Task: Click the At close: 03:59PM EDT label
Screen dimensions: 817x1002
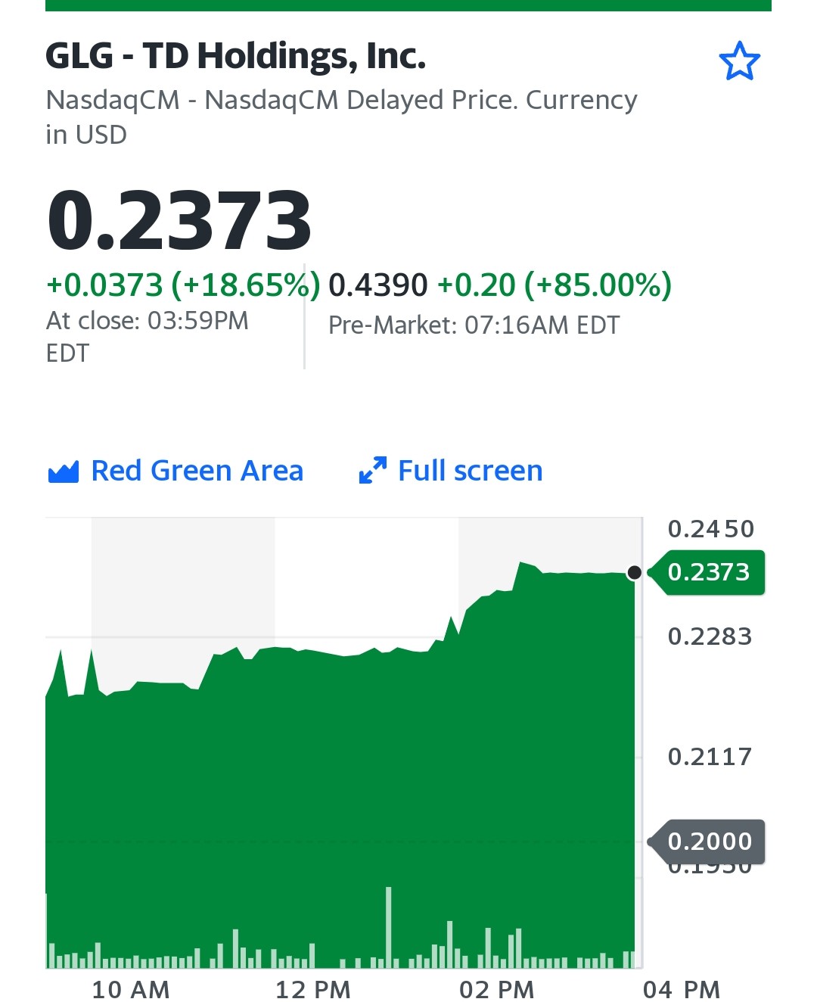Action: coord(148,337)
